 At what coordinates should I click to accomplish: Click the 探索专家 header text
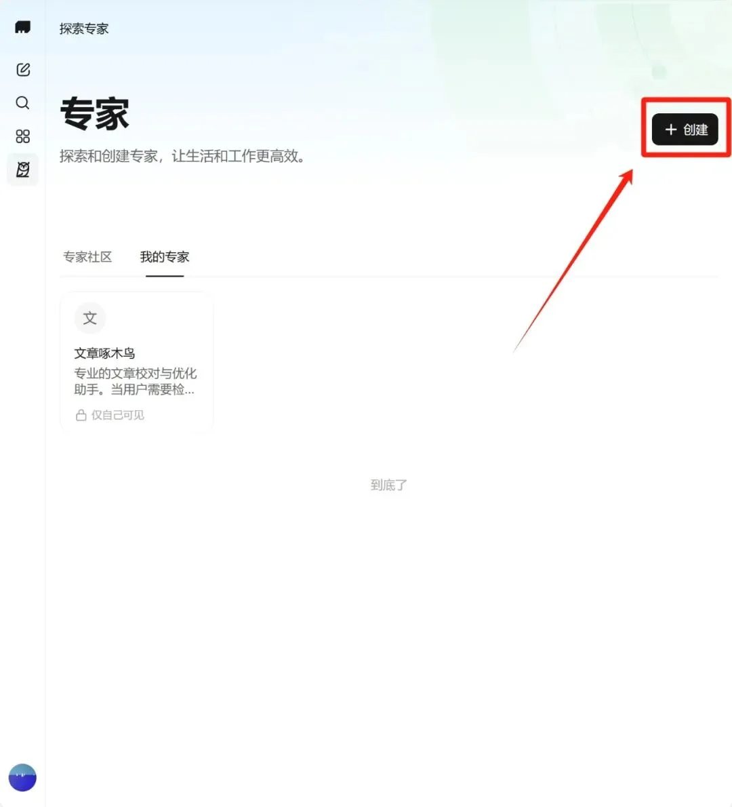83,28
